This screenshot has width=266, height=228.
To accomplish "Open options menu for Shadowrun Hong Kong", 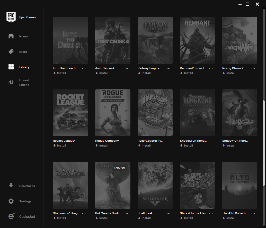I will coord(211,141).
